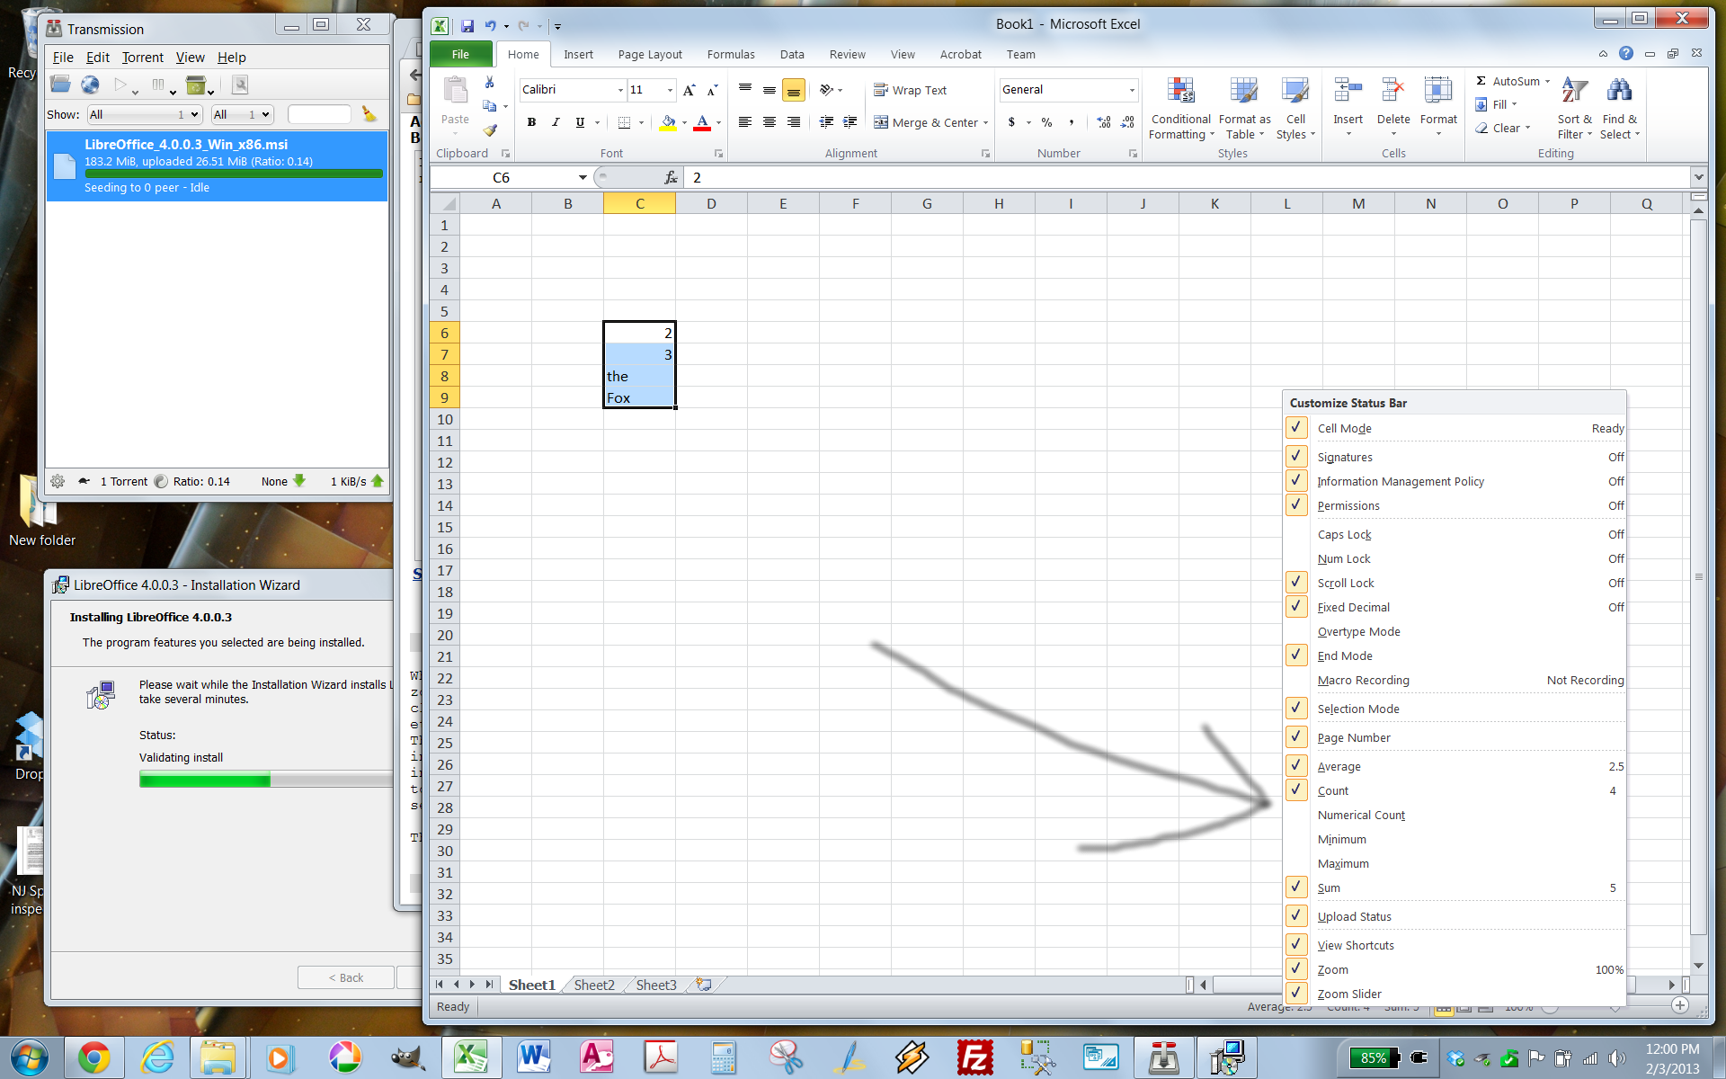1726x1079 pixels.
Task: Click the Shrink Font icon
Action: (712, 90)
